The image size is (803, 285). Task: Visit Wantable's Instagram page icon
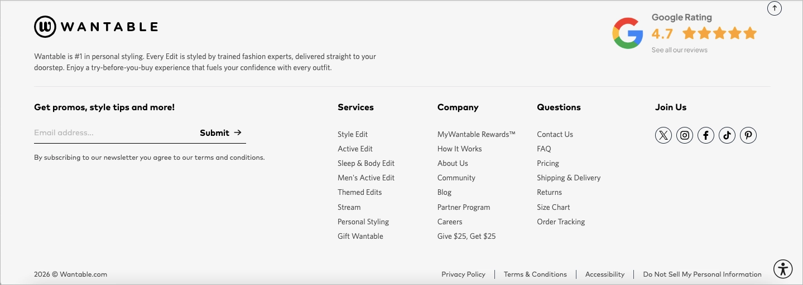685,135
